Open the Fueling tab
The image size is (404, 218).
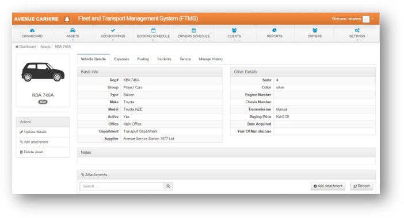click(x=143, y=59)
